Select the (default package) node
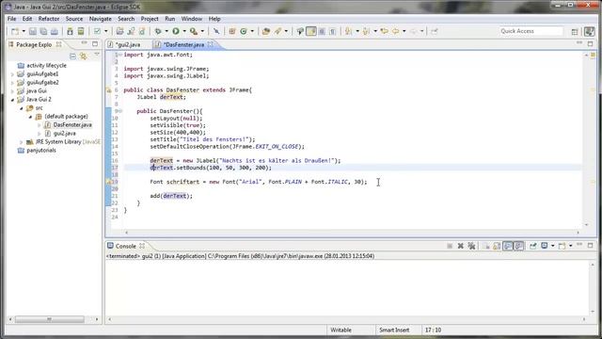 click(x=66, y=117)
